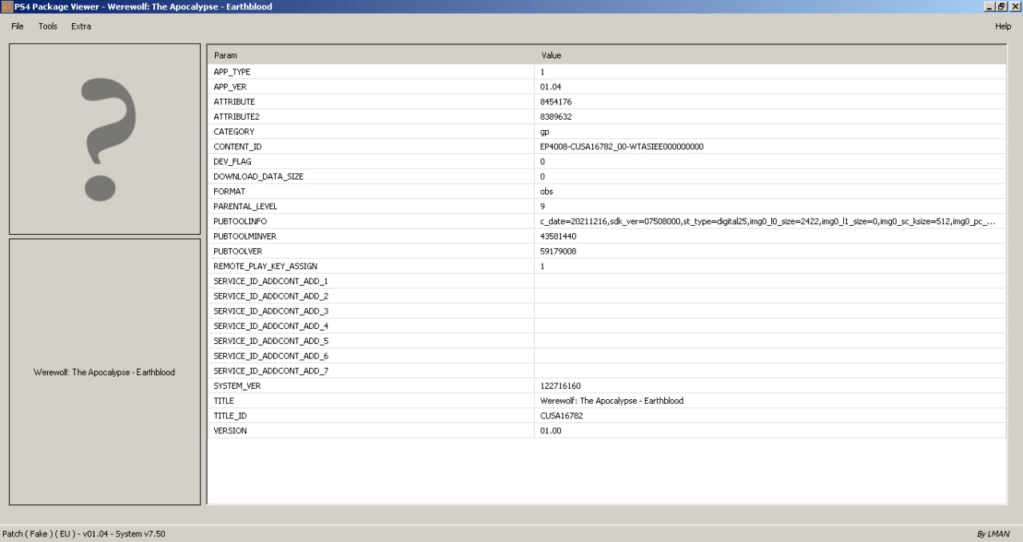This screenshot has width=1023, height=542.
Task: Select SERVICE_ID_ADDCONT_ADD_5 row
Action: coord(607,341)
